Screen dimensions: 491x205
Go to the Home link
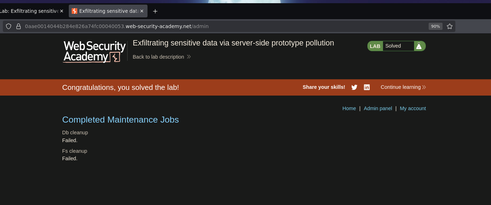coord(349,108)
